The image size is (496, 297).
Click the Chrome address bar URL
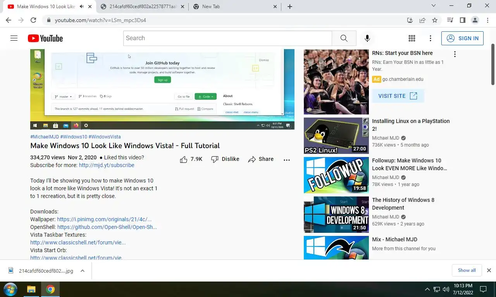100,20
